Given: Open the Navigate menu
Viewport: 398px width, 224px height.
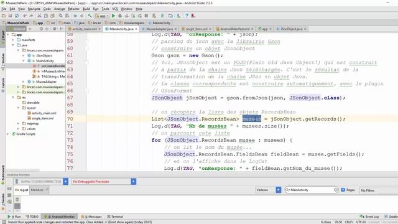Looking at the screenshot, I should coord(34,9).
